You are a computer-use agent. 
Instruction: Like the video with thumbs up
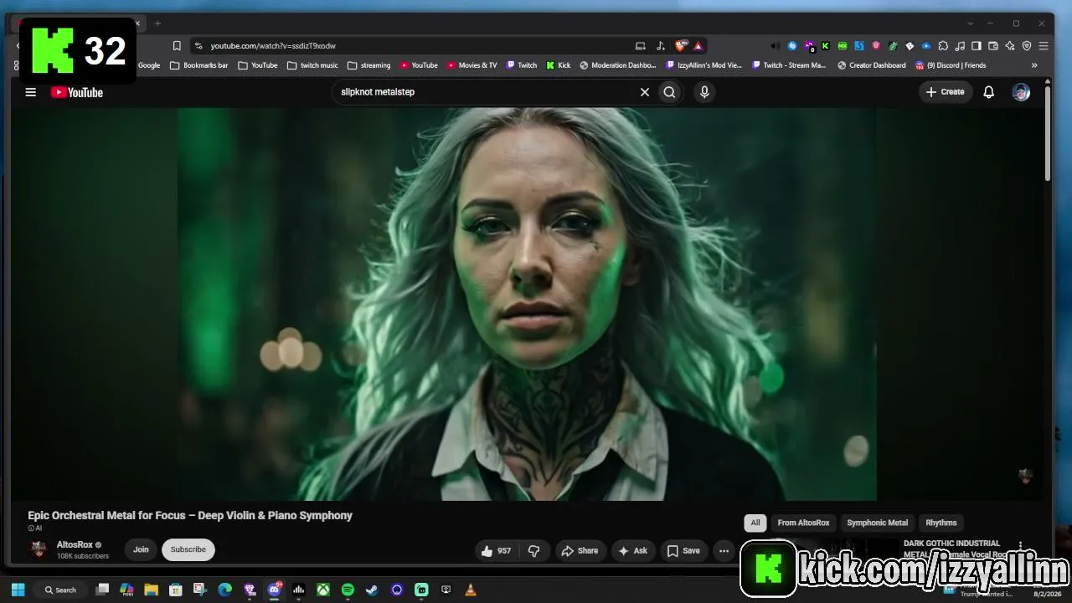coord(496,550)
